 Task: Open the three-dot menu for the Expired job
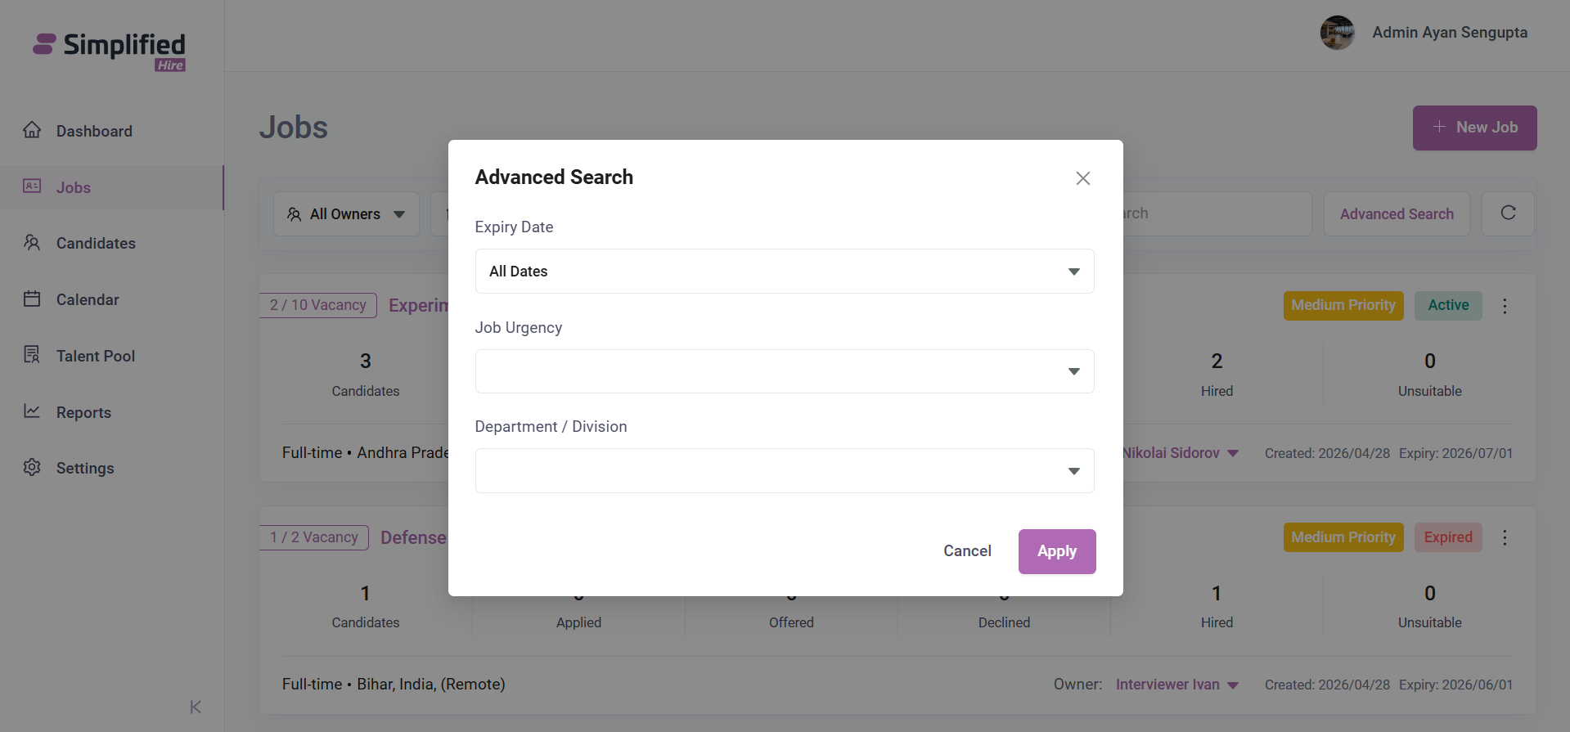[1505, 537]
